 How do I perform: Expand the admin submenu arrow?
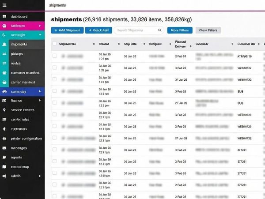click(x=40, y=176)
